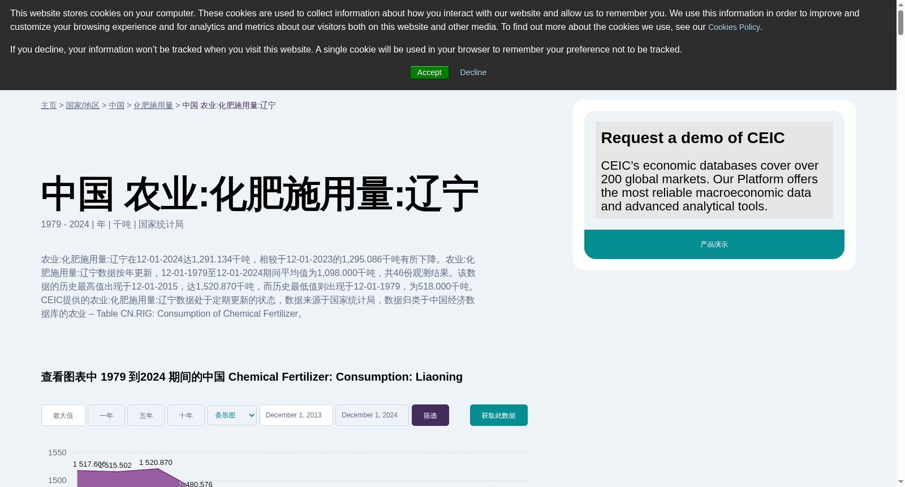This screenshot has height=487, width=905.
Task: Open 化肥施用量 breadcrumb link
Action: click(153, 106)
